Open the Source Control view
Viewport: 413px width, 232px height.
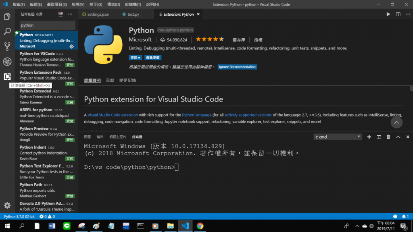[x=7, y=46]
